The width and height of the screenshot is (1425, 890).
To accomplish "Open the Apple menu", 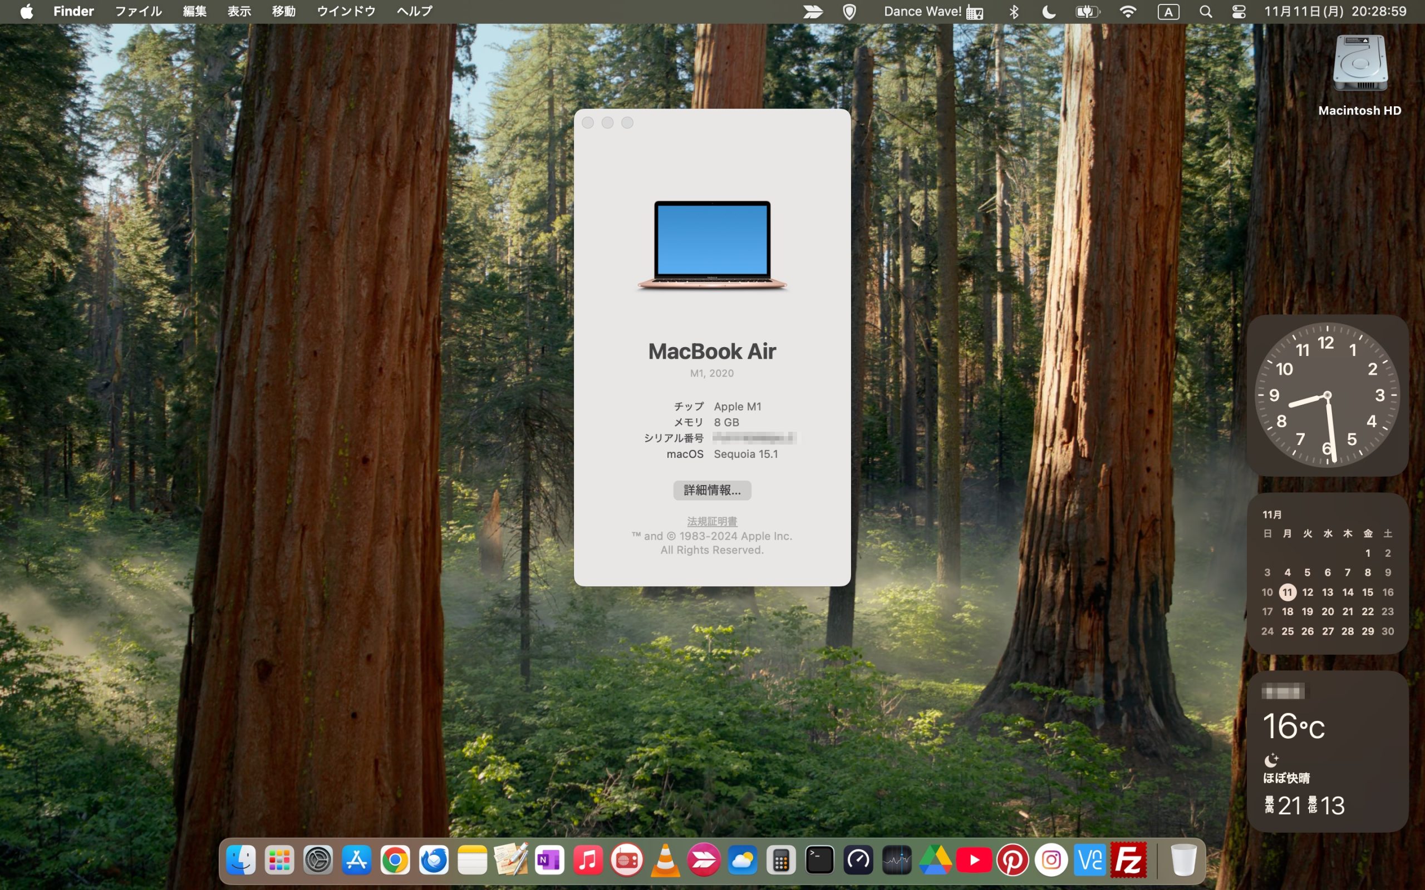I will [27, 11].
